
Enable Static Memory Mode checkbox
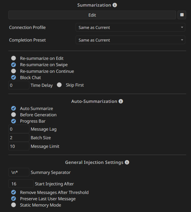click(14, 205)
